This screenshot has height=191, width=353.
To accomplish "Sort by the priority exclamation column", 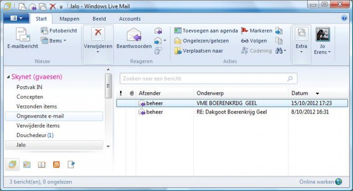I will tap(121, 93).
